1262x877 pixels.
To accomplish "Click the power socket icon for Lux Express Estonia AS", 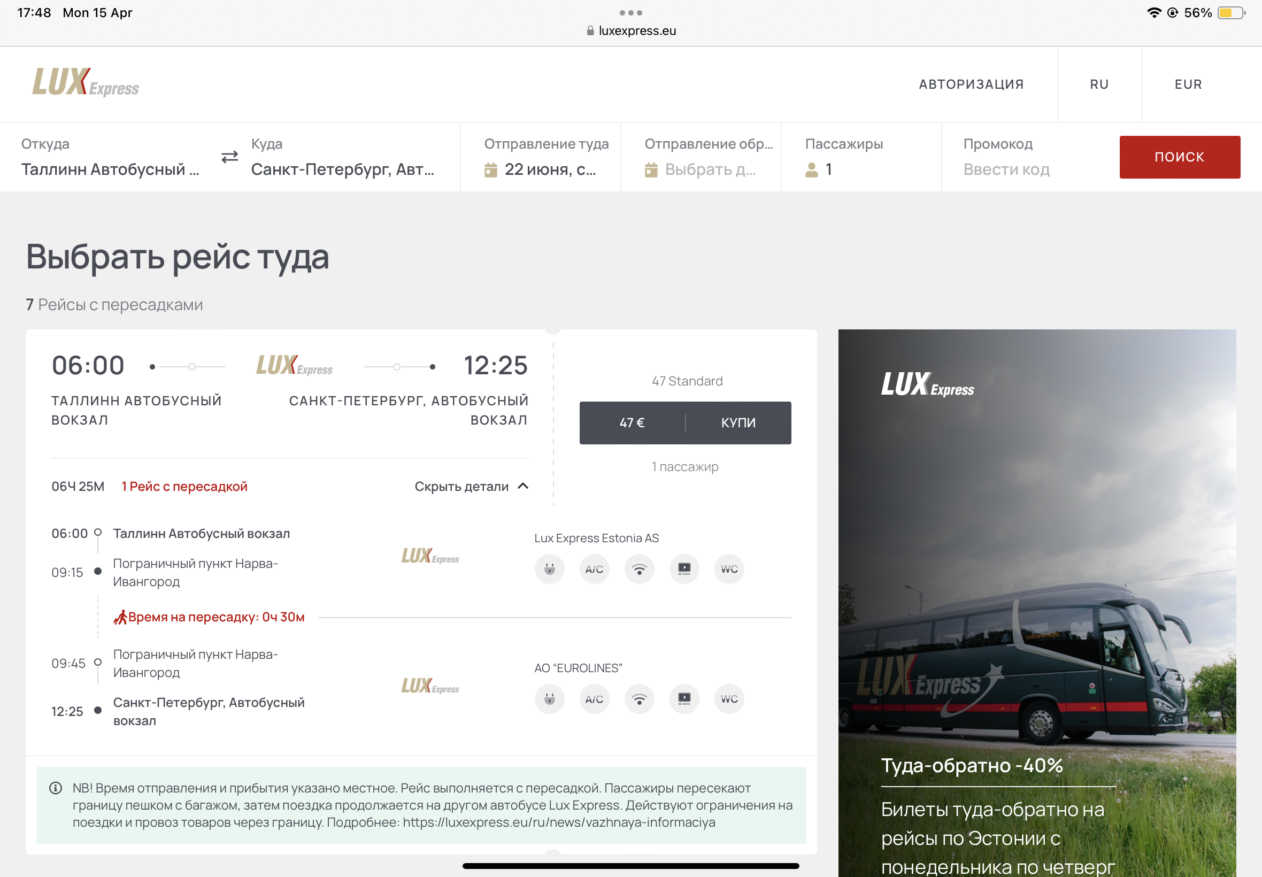I will [549, 570].
